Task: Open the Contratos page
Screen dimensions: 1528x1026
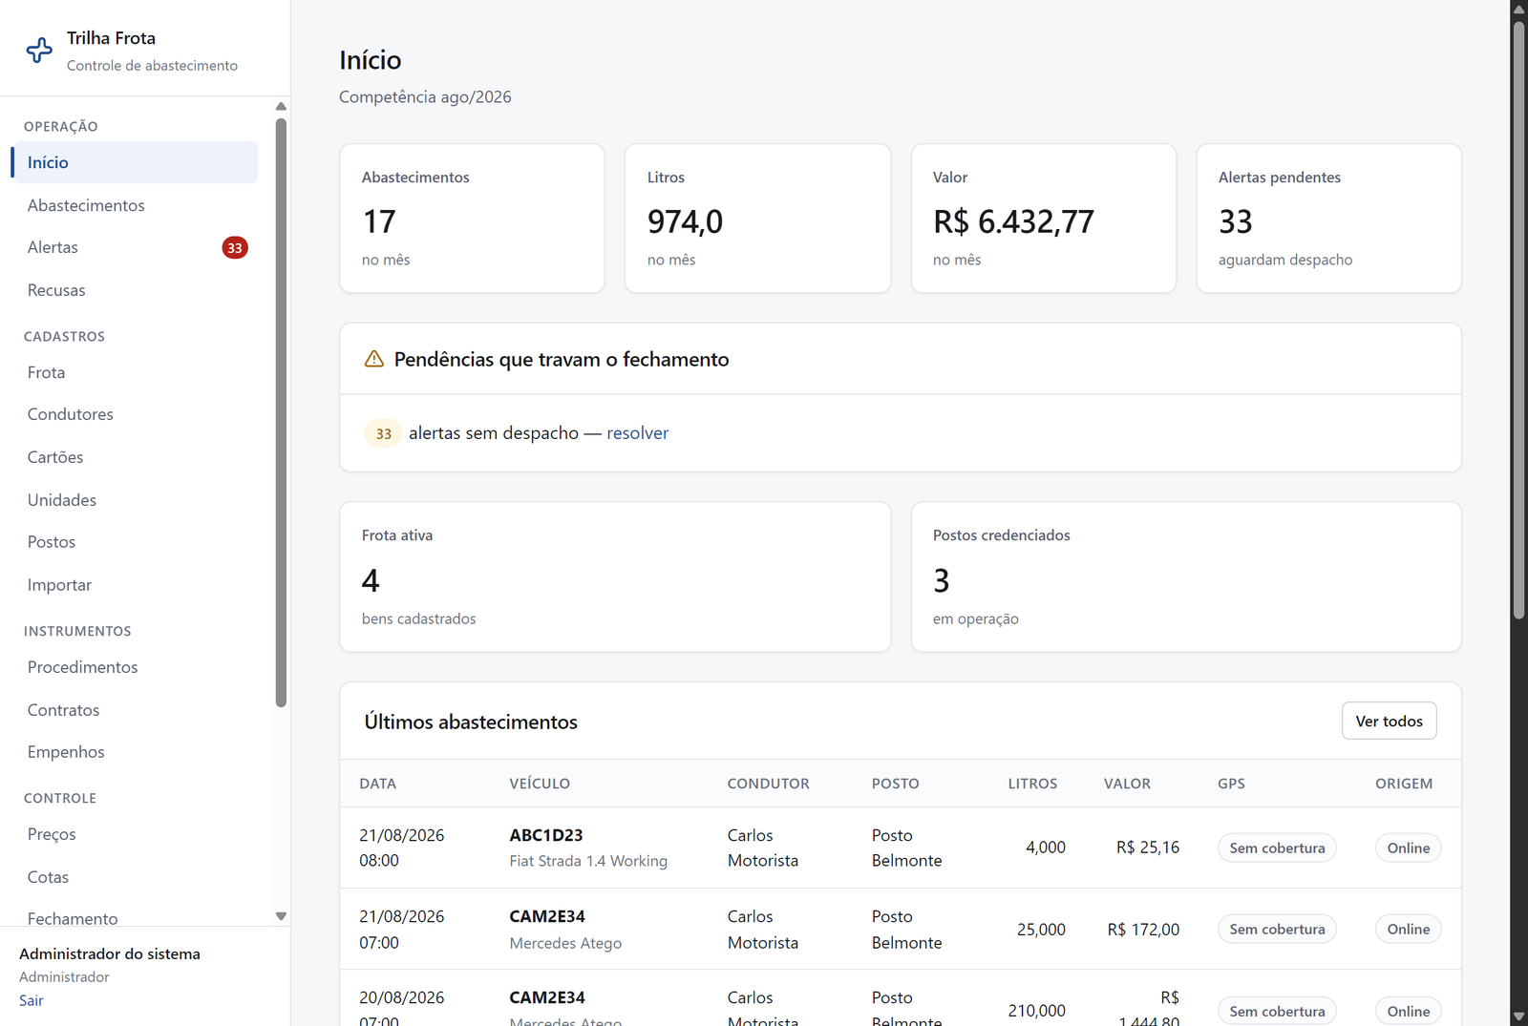Action: click(135, 710)
